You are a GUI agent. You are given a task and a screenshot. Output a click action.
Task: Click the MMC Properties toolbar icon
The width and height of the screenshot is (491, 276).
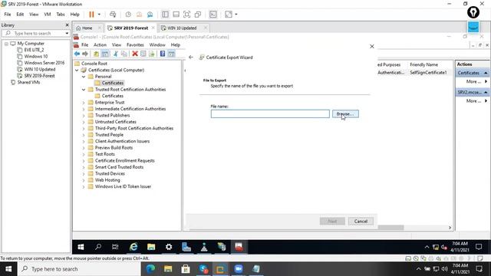coord(143,54)
